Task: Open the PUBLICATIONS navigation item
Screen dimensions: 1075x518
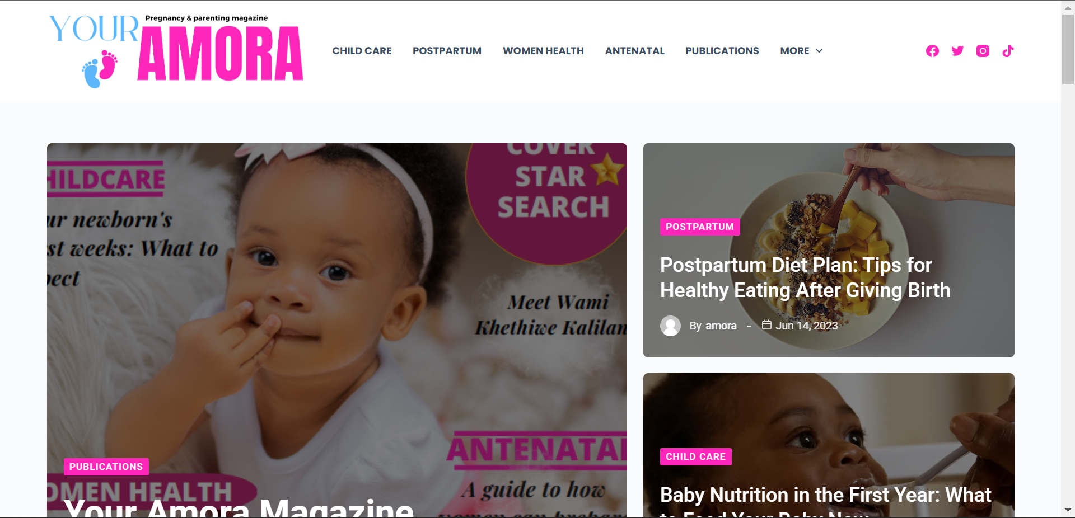Action: pos(722,51)
